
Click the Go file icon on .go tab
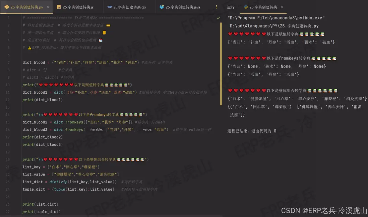pos(109,7)
